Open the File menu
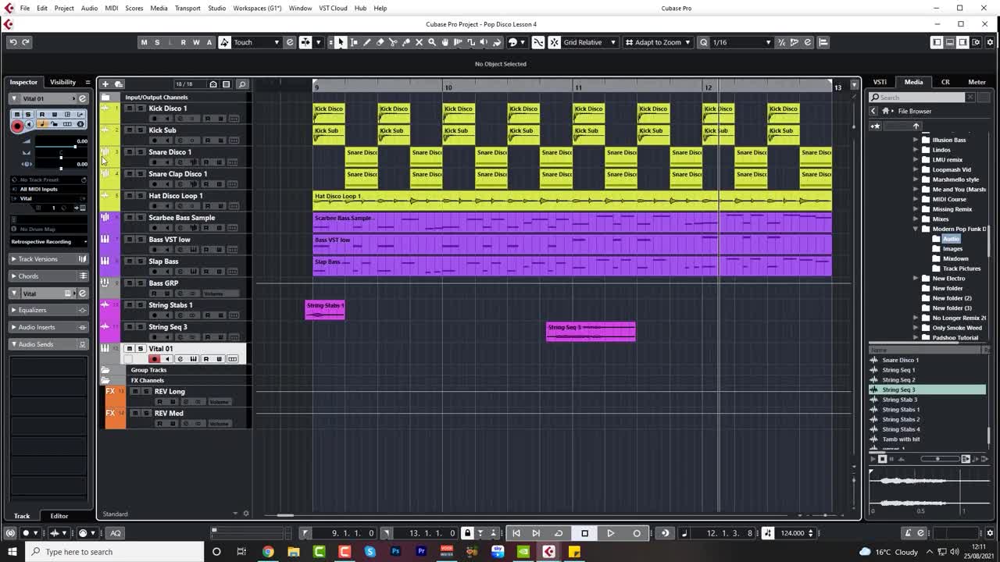Image resolution: width=1000 pixels, height=562 pixels. click(x=25, y=8)
